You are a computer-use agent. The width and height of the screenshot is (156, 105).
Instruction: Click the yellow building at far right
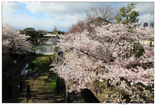tap(148, 41)
